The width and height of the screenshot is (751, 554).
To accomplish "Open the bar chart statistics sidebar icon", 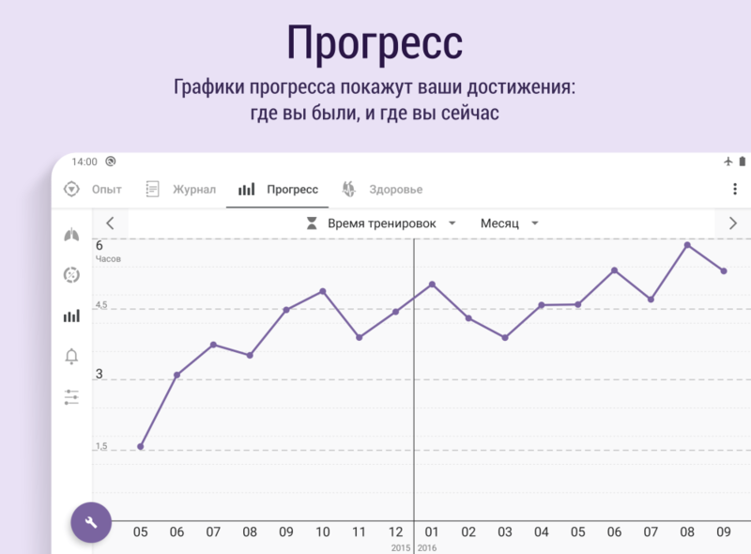I will pyautogui.click(x=71, y=316).
